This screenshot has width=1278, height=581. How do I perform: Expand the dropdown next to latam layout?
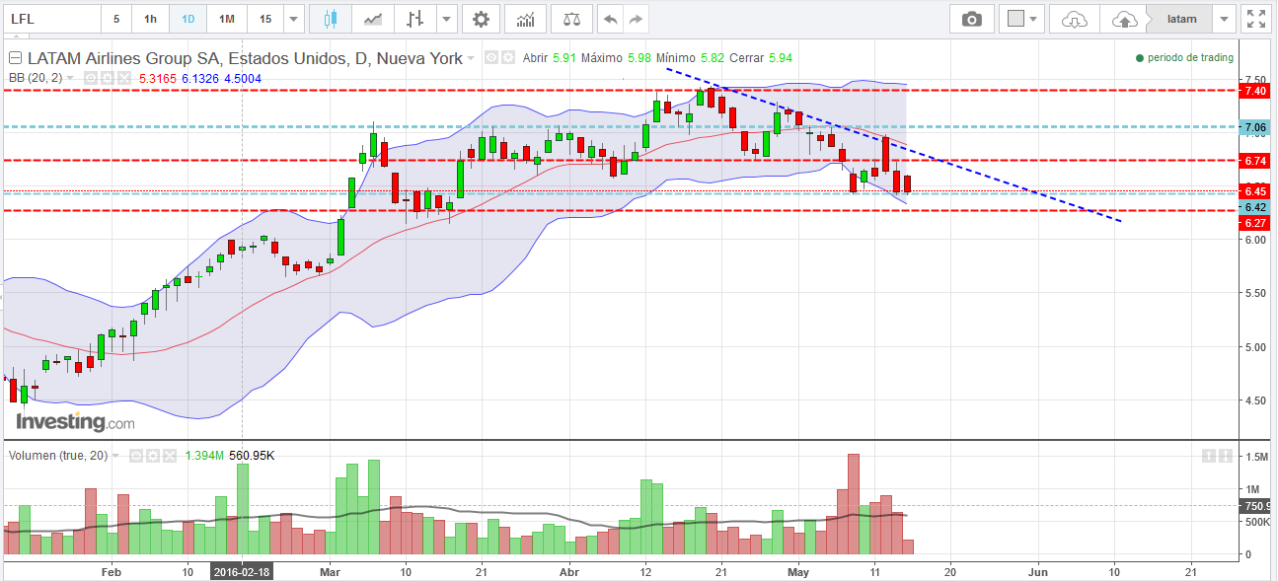tap(1225, 19)
